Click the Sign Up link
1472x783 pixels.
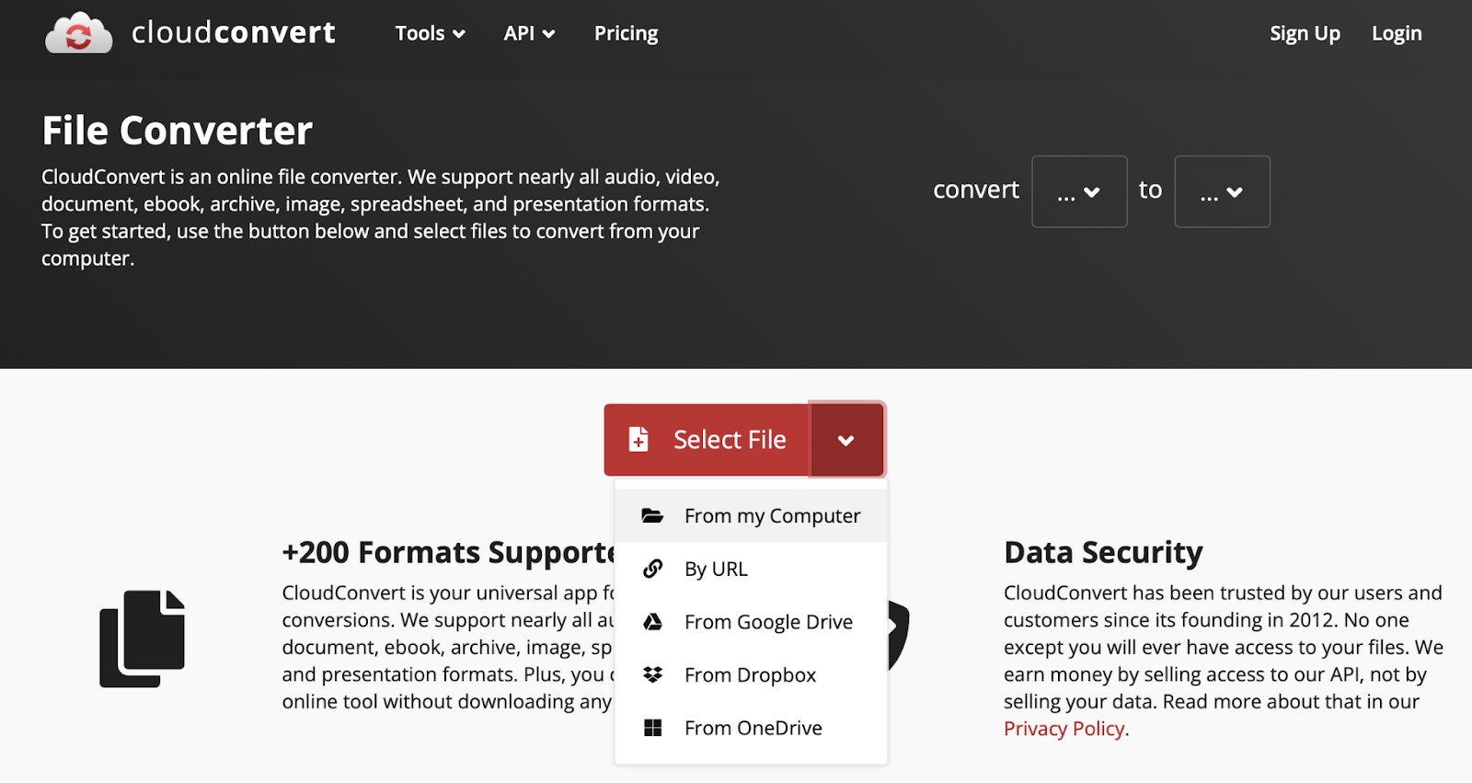[1305, 33]
